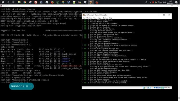
Task: Click the 'systemctl reboot' command line
Action: click(x=24, y=80)
